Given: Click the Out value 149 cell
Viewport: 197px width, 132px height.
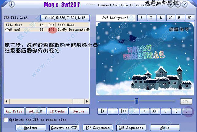Looking at the screenshot, I should 52,30.
